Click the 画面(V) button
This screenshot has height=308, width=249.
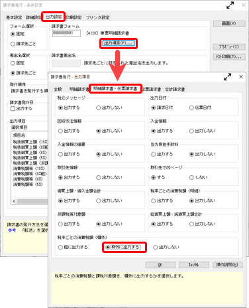[x=229, y=23]
